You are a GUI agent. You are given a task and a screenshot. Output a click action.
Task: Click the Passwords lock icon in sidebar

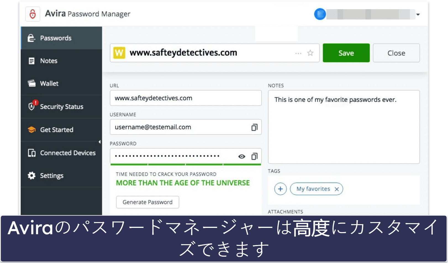31,38
